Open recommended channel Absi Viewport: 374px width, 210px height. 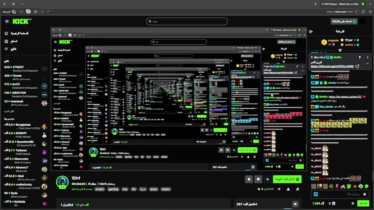[25, 178]
